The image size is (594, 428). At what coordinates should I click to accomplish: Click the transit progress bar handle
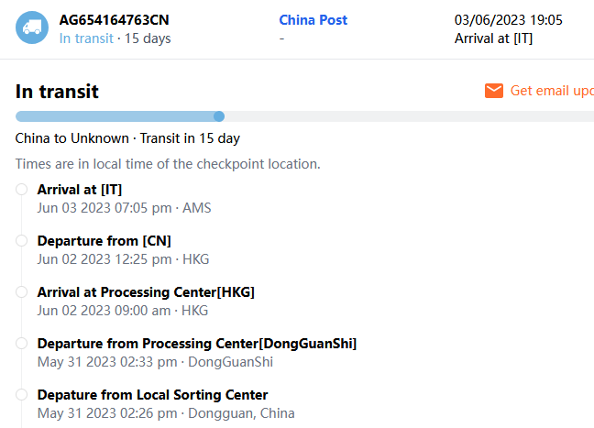[219, 116]
